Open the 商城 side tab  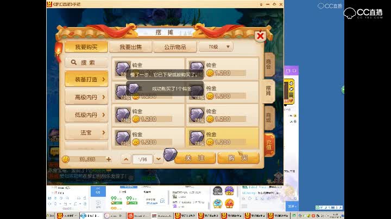[269, 118]
